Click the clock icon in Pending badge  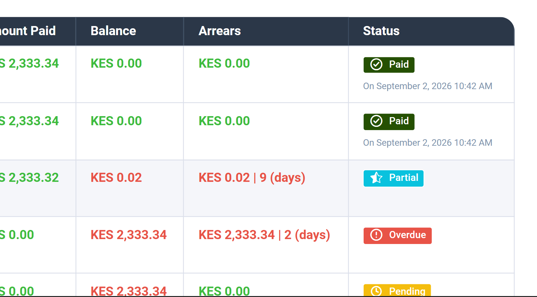click(x=376, y=291)
